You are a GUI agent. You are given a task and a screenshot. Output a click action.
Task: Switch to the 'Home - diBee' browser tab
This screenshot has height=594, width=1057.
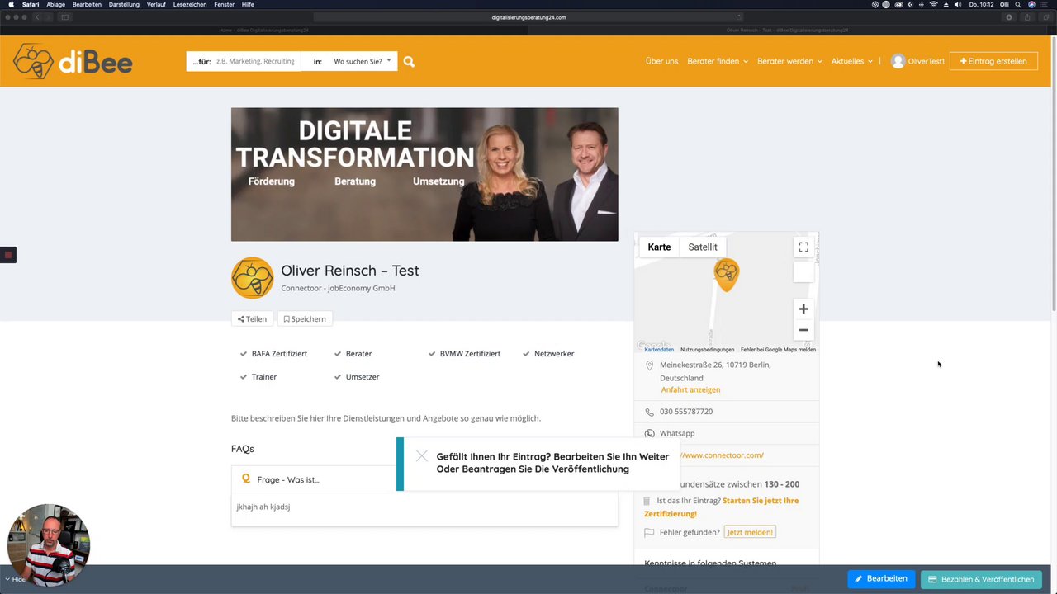pos(264,30)
